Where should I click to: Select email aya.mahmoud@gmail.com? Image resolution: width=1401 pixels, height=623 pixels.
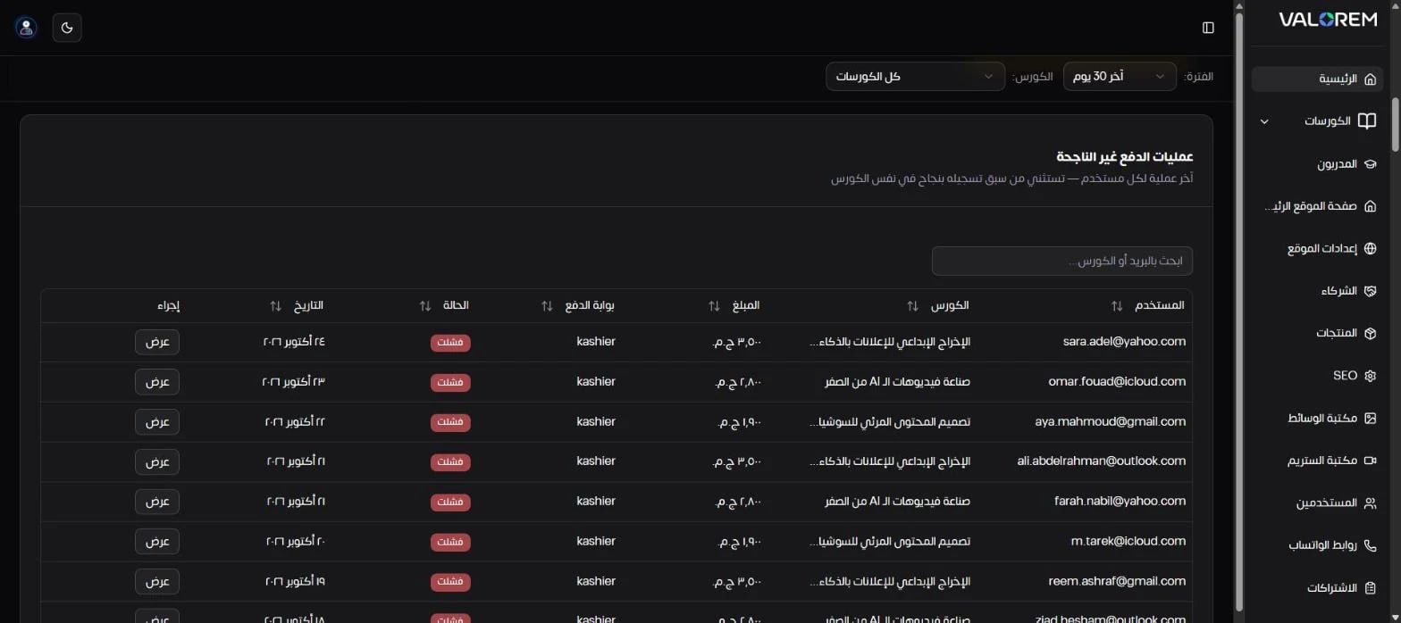point(1112,422)
